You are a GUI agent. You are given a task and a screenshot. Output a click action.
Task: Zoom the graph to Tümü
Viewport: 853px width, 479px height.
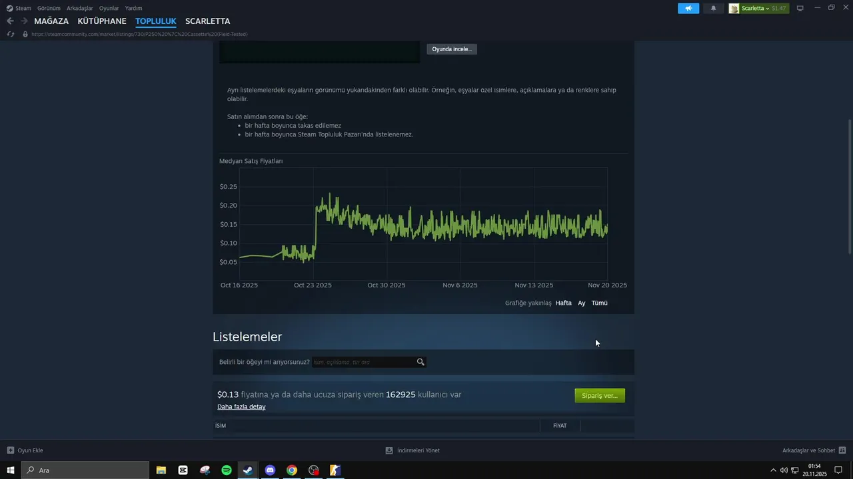tap(600, 303)
